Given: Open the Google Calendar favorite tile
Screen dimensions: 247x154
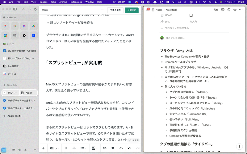Looking at the screenshot, I should point(5,35).
